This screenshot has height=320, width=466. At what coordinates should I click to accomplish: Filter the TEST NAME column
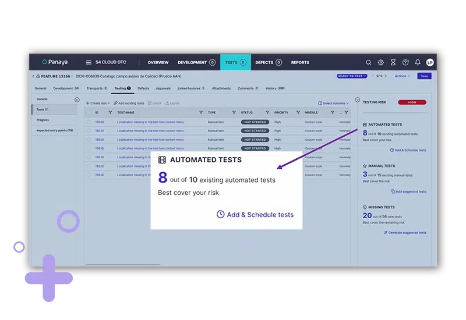tap(201, 112)
